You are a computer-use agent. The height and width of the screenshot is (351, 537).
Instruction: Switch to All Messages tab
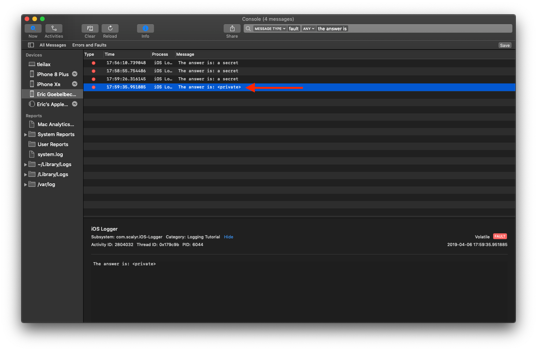(53, 45)
